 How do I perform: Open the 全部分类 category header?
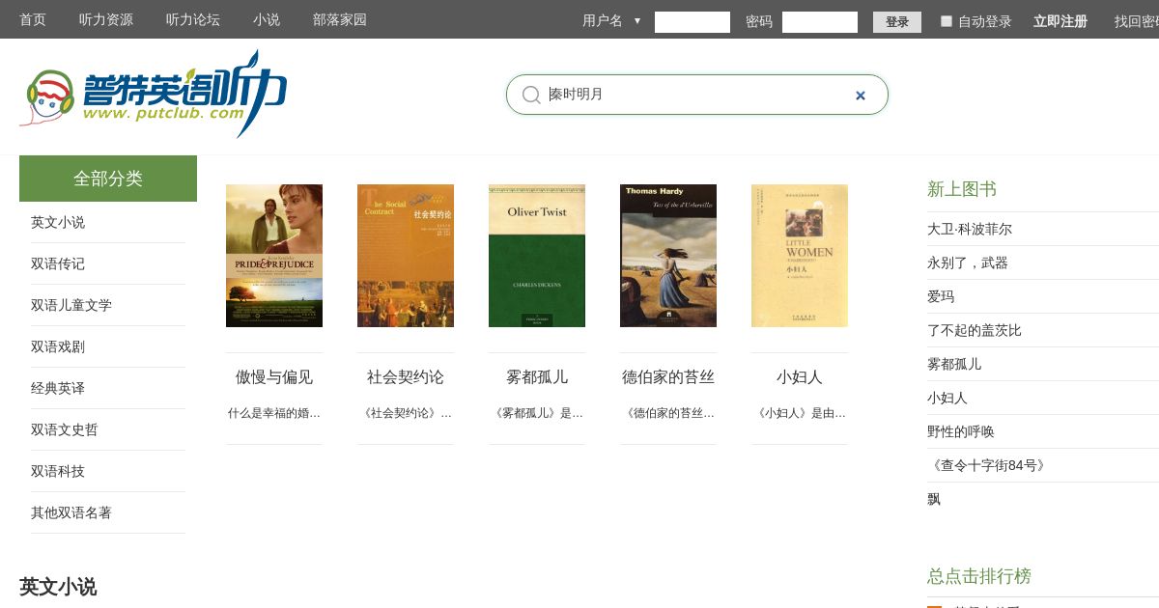point(108,179)
